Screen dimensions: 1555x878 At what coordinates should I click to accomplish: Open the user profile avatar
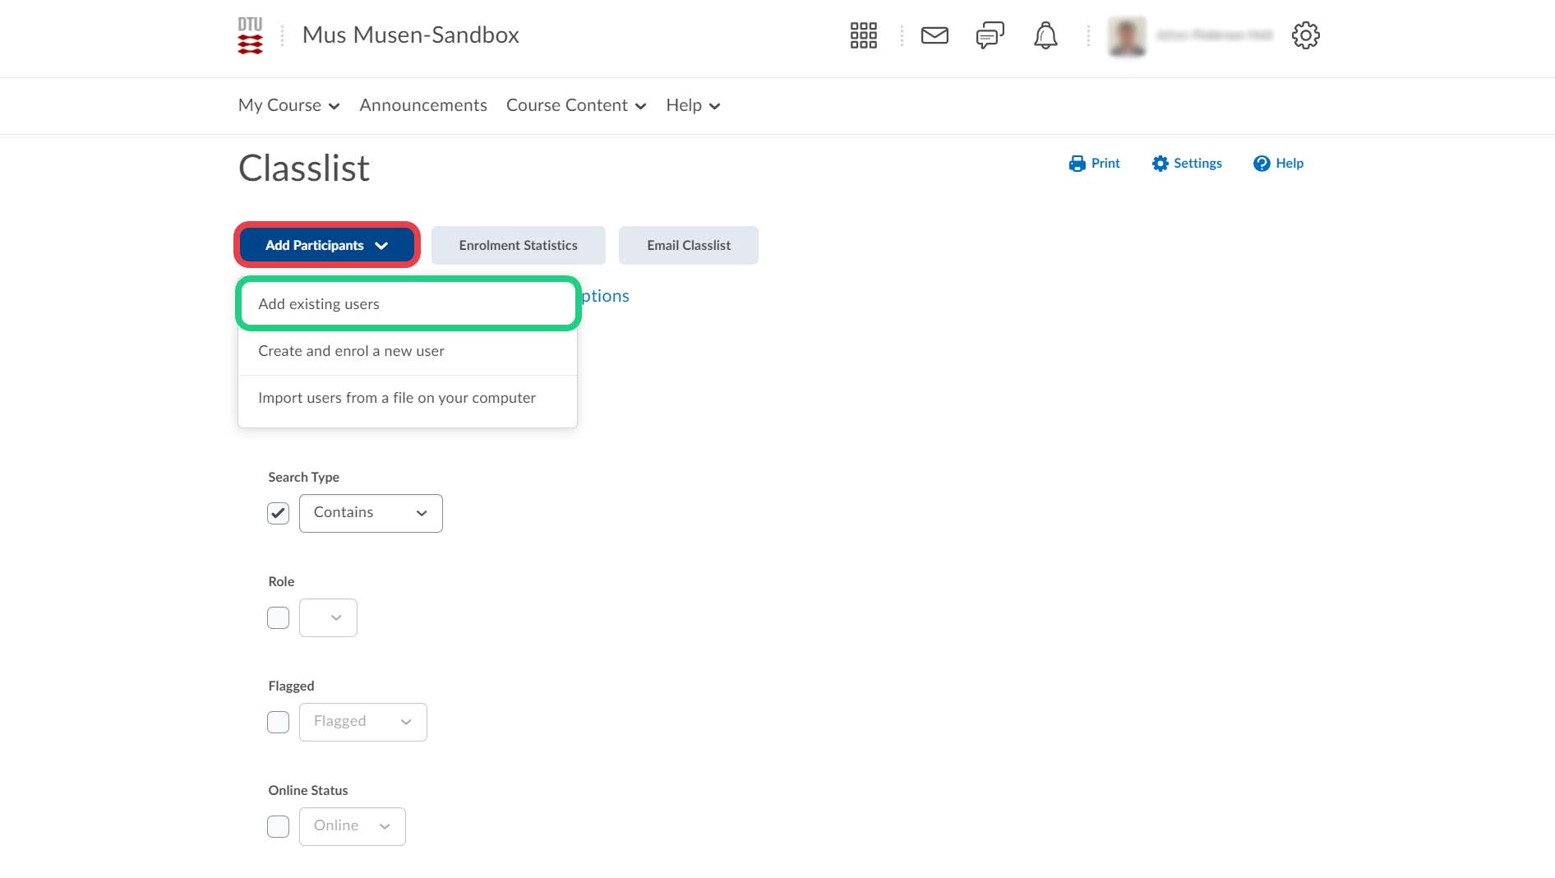pyautogui.click(x=1127, y=35)
